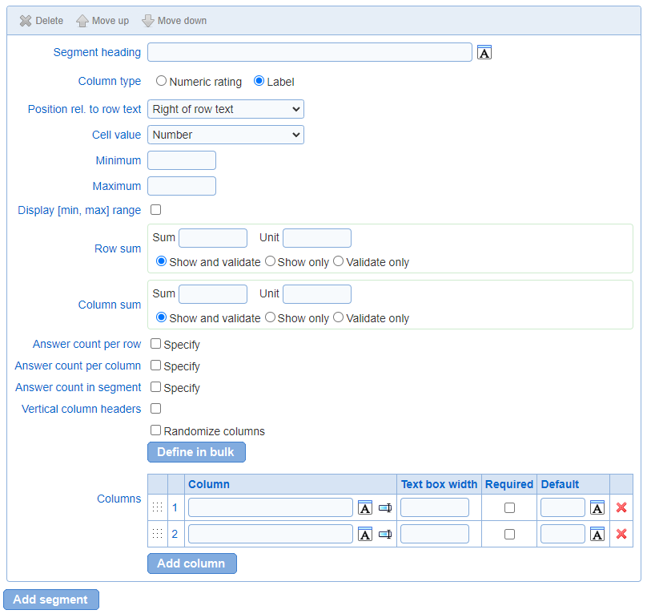647x614 pixels.
Task: Select Show only for Row sum
Action: [270, 261]
